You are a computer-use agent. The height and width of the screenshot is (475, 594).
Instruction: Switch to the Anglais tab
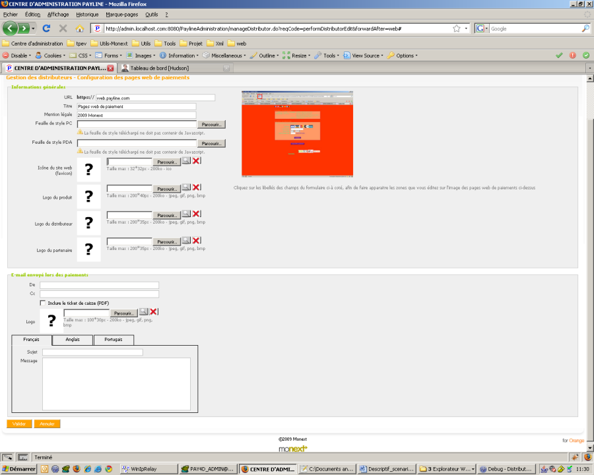pos(73,339)
